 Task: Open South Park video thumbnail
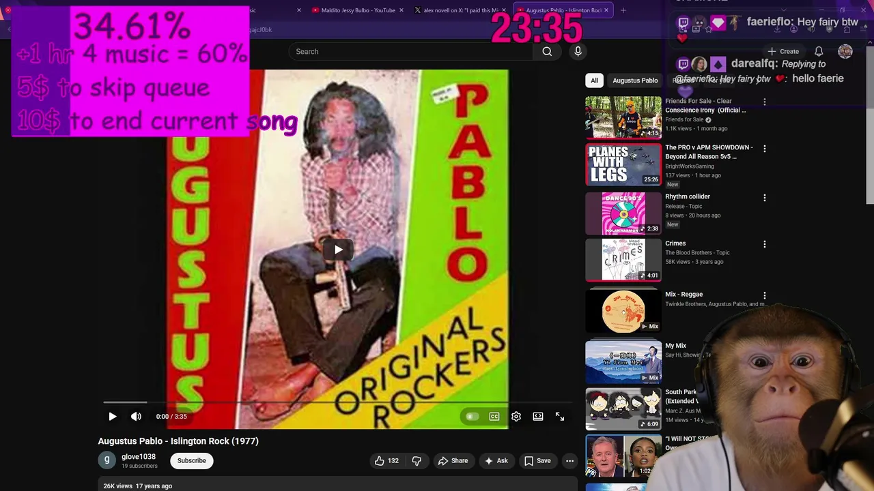623,408
